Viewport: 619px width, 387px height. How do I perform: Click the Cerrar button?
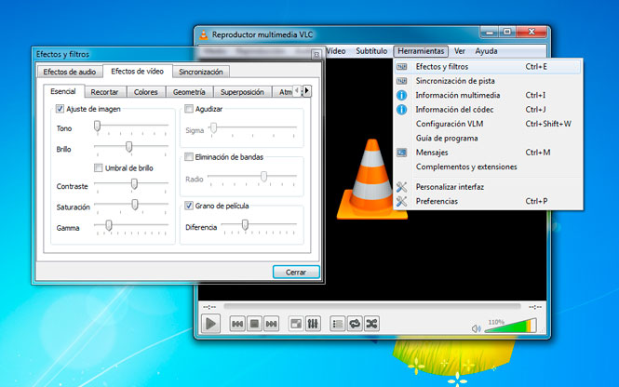point(296,273)
